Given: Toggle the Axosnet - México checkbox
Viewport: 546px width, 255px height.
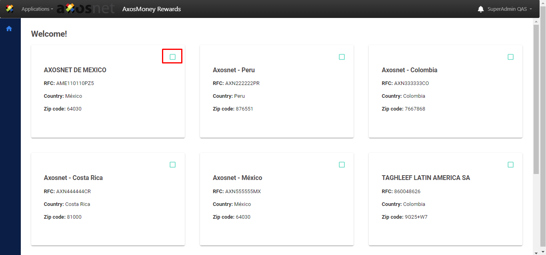Looking at the screenshot, I should (342, 164).
